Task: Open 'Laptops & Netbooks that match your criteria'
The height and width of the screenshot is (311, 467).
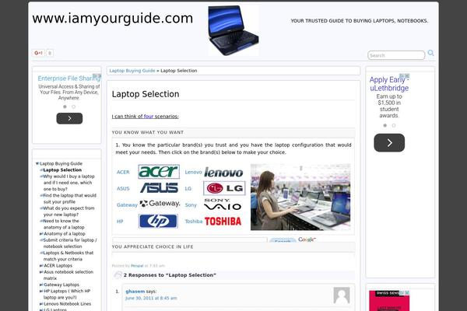Action: click(x=68, y=256)
